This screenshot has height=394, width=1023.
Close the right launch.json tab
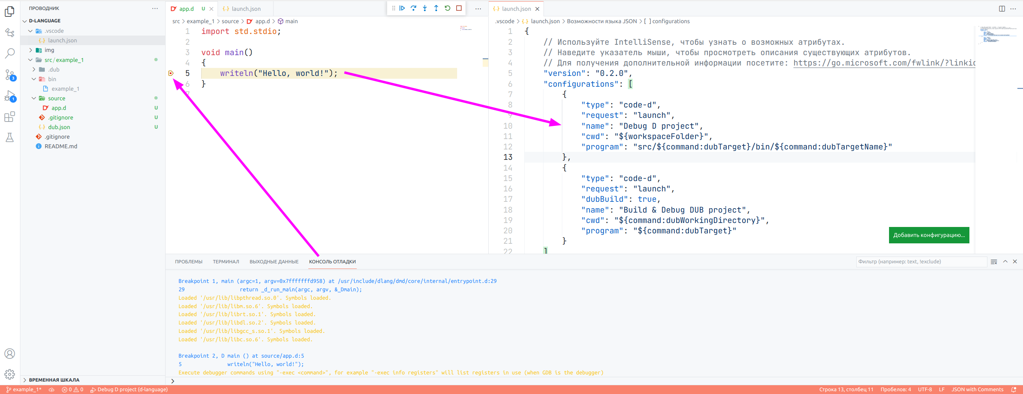click(537, 9)
